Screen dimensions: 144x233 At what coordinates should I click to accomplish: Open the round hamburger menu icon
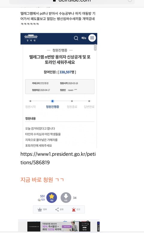(x=92, y=38)
